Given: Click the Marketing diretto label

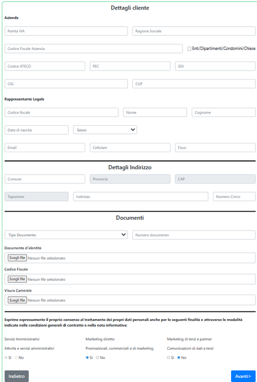Looking at the screenshot, I should coord(100,339).
